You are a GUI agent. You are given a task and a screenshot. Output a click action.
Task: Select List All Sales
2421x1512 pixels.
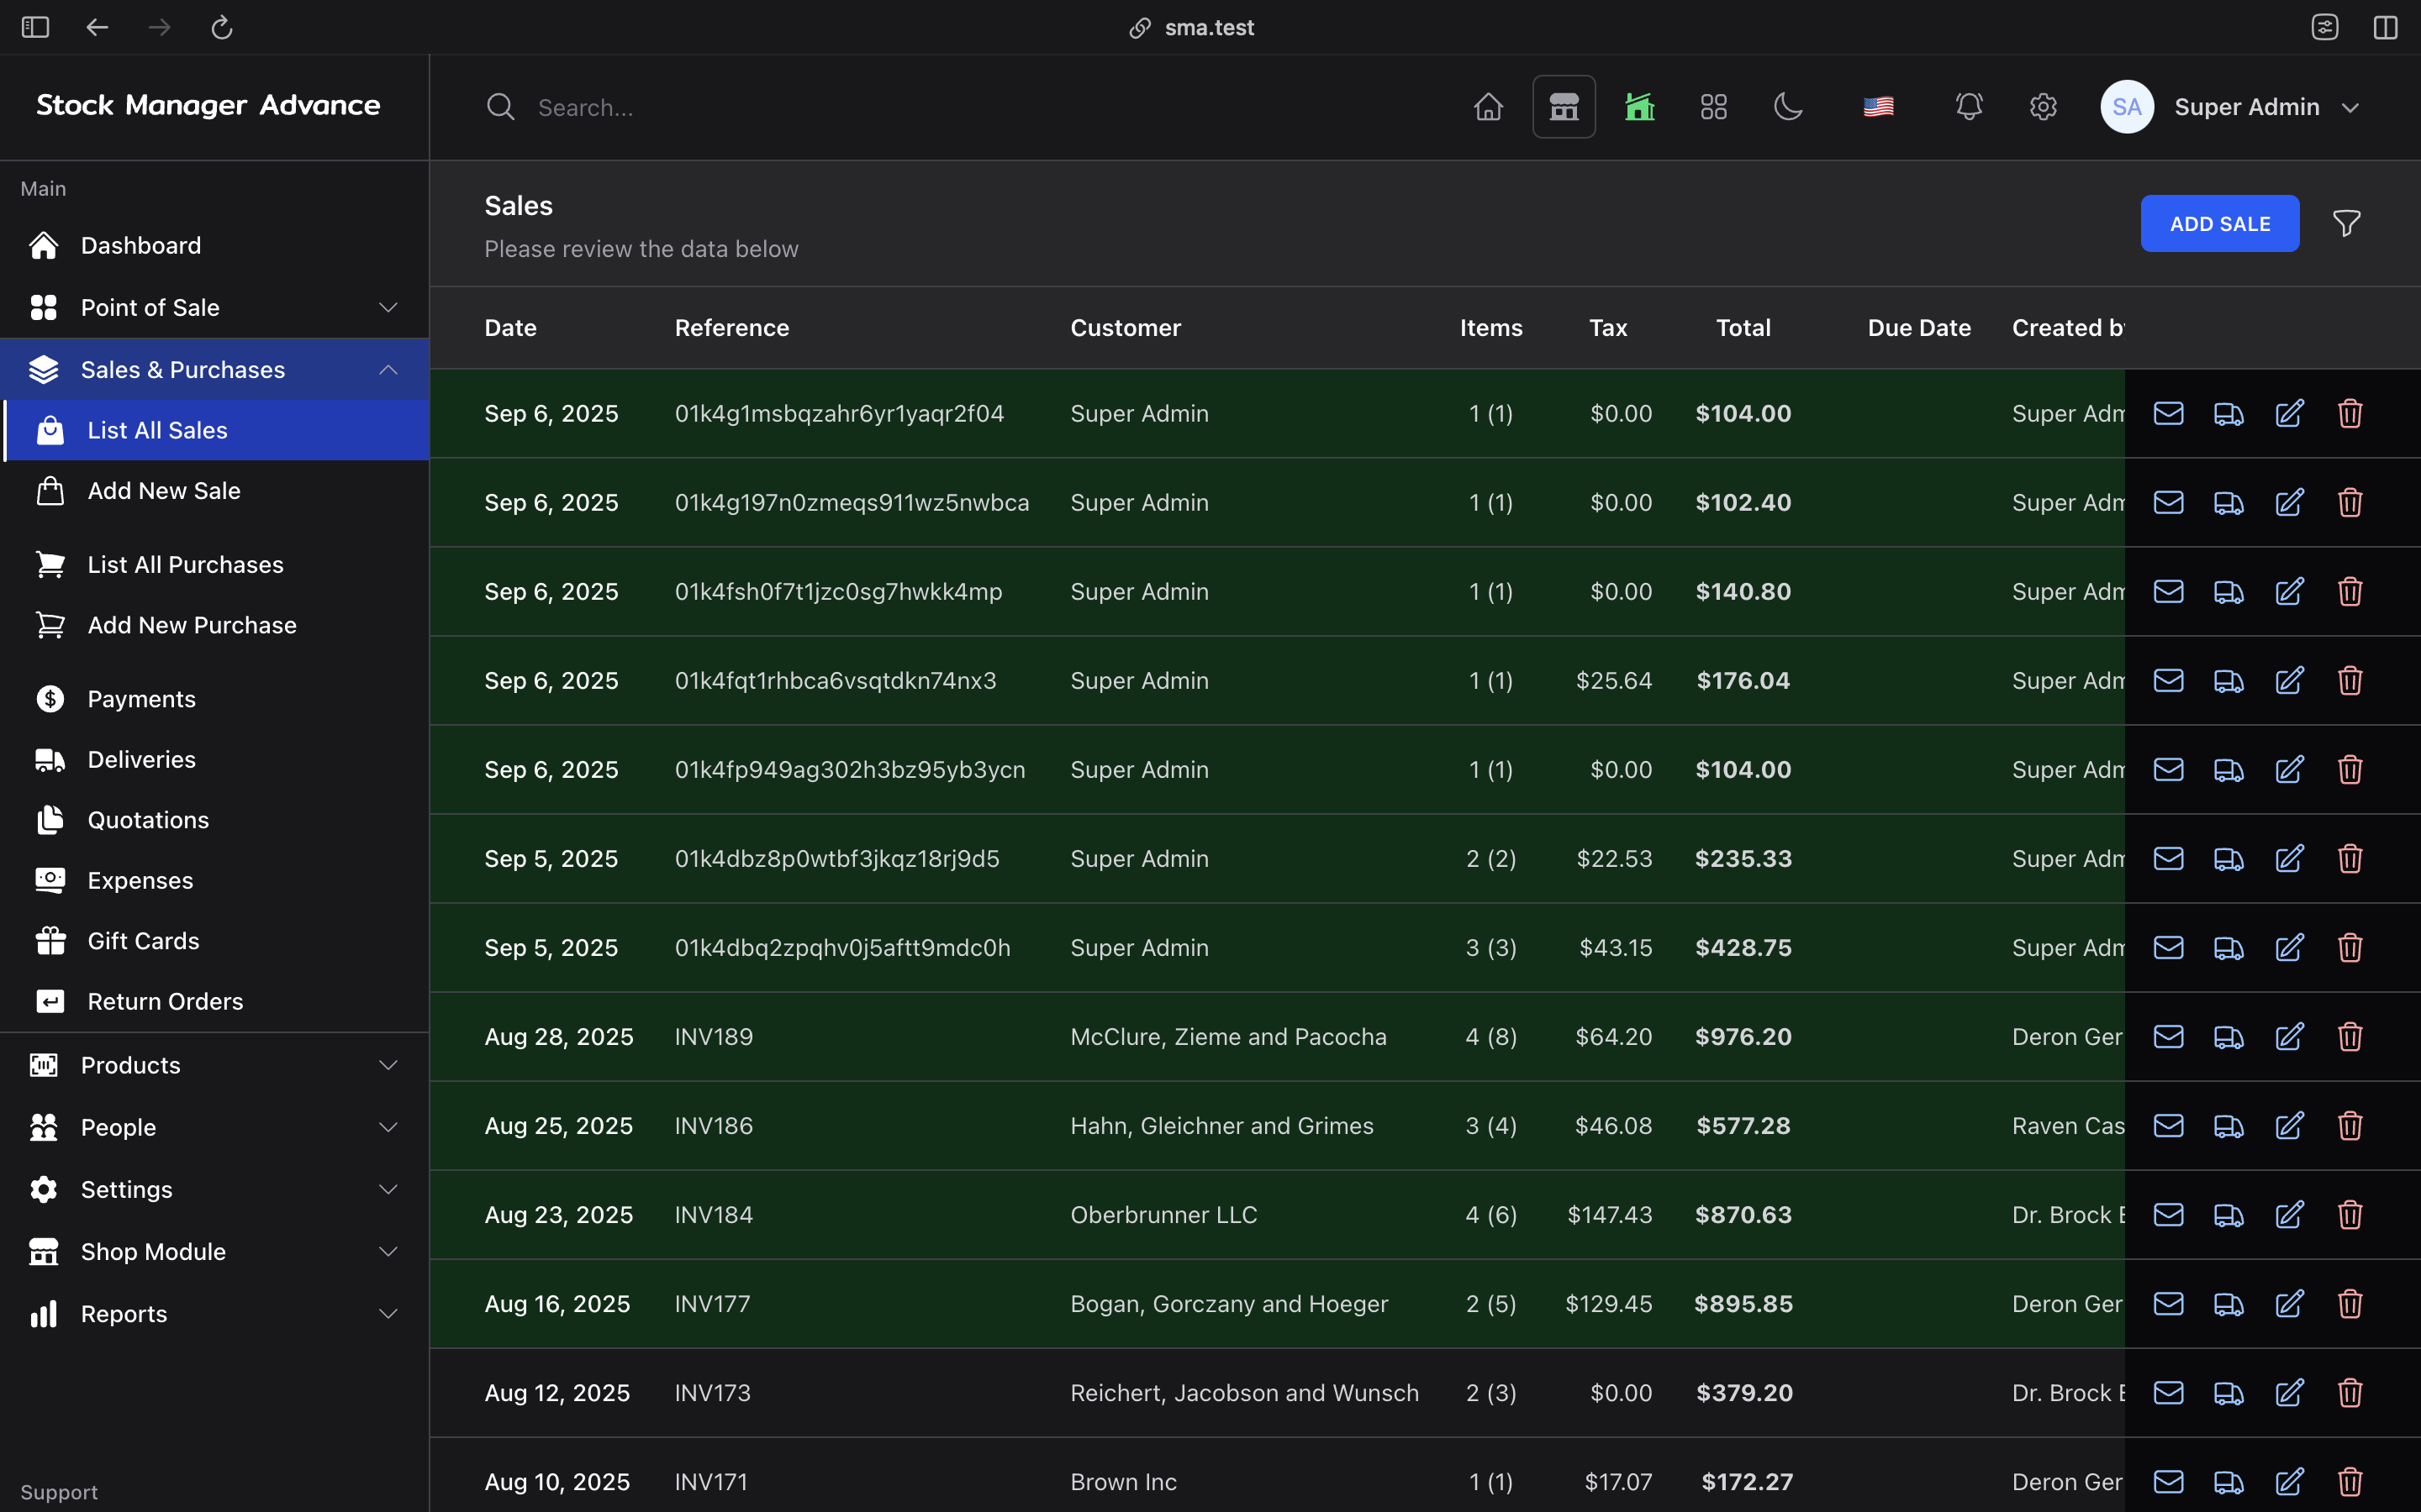pyautogui.click(x=216, y=430)
